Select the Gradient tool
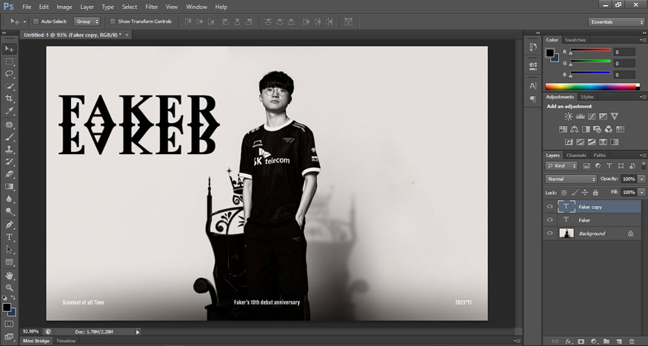 9,187
